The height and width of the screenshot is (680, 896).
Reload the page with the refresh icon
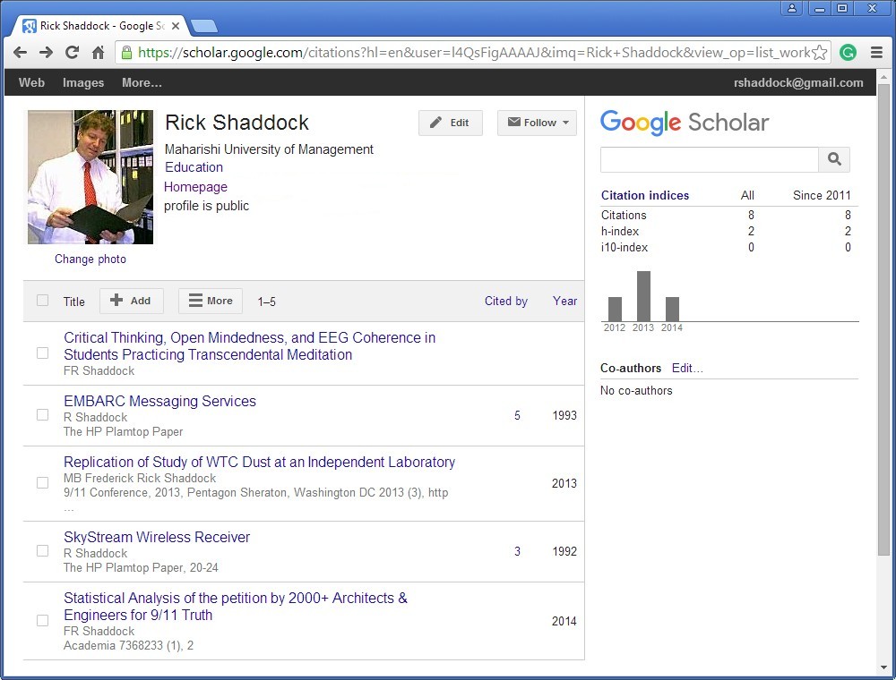72,53
